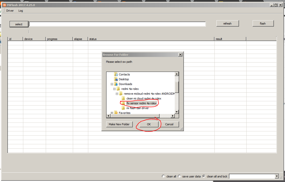Collapse the remove micloud node
The image size is (285, 182).
coord(117,94)
